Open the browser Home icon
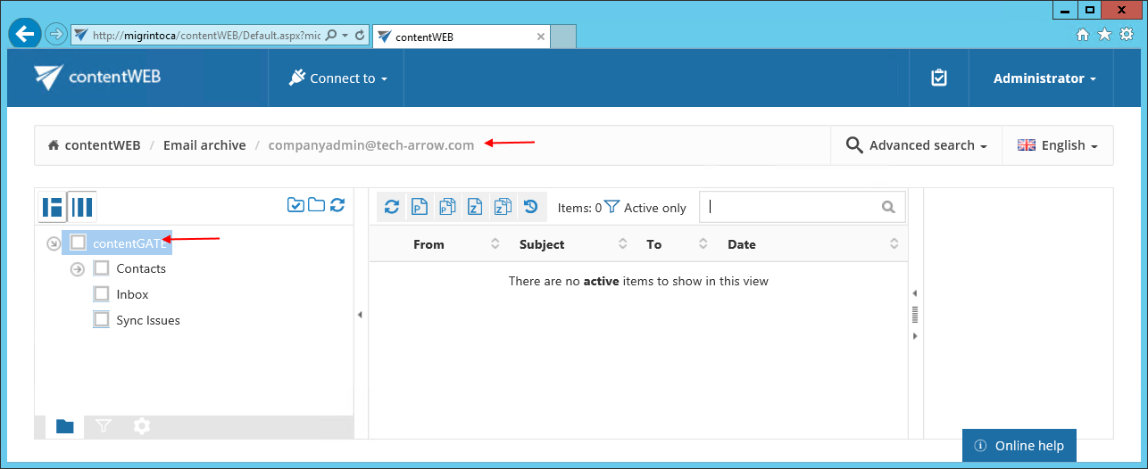 [x=1083, y=35]
